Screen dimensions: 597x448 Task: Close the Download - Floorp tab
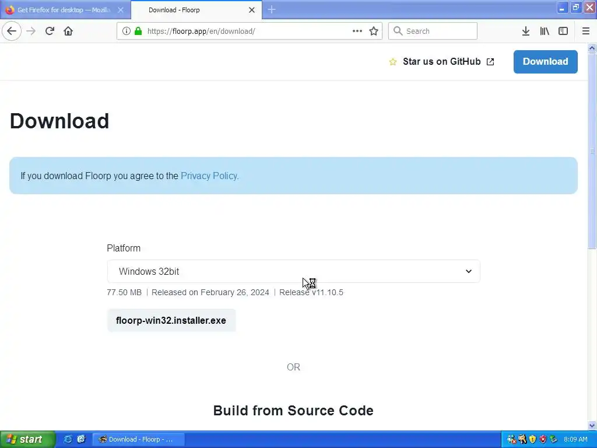pyautogui.click(x=252, y=10)
